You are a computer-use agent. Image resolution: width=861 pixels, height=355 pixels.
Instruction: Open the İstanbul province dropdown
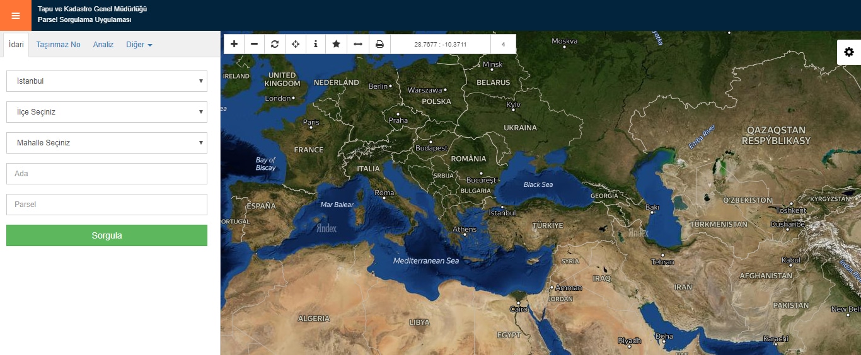tap(107, 81)
